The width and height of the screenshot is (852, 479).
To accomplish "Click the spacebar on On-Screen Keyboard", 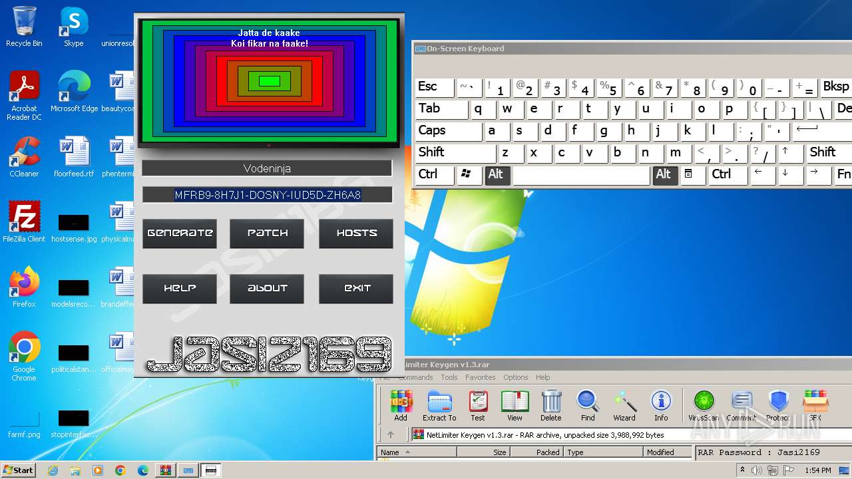I will point(581,175).
